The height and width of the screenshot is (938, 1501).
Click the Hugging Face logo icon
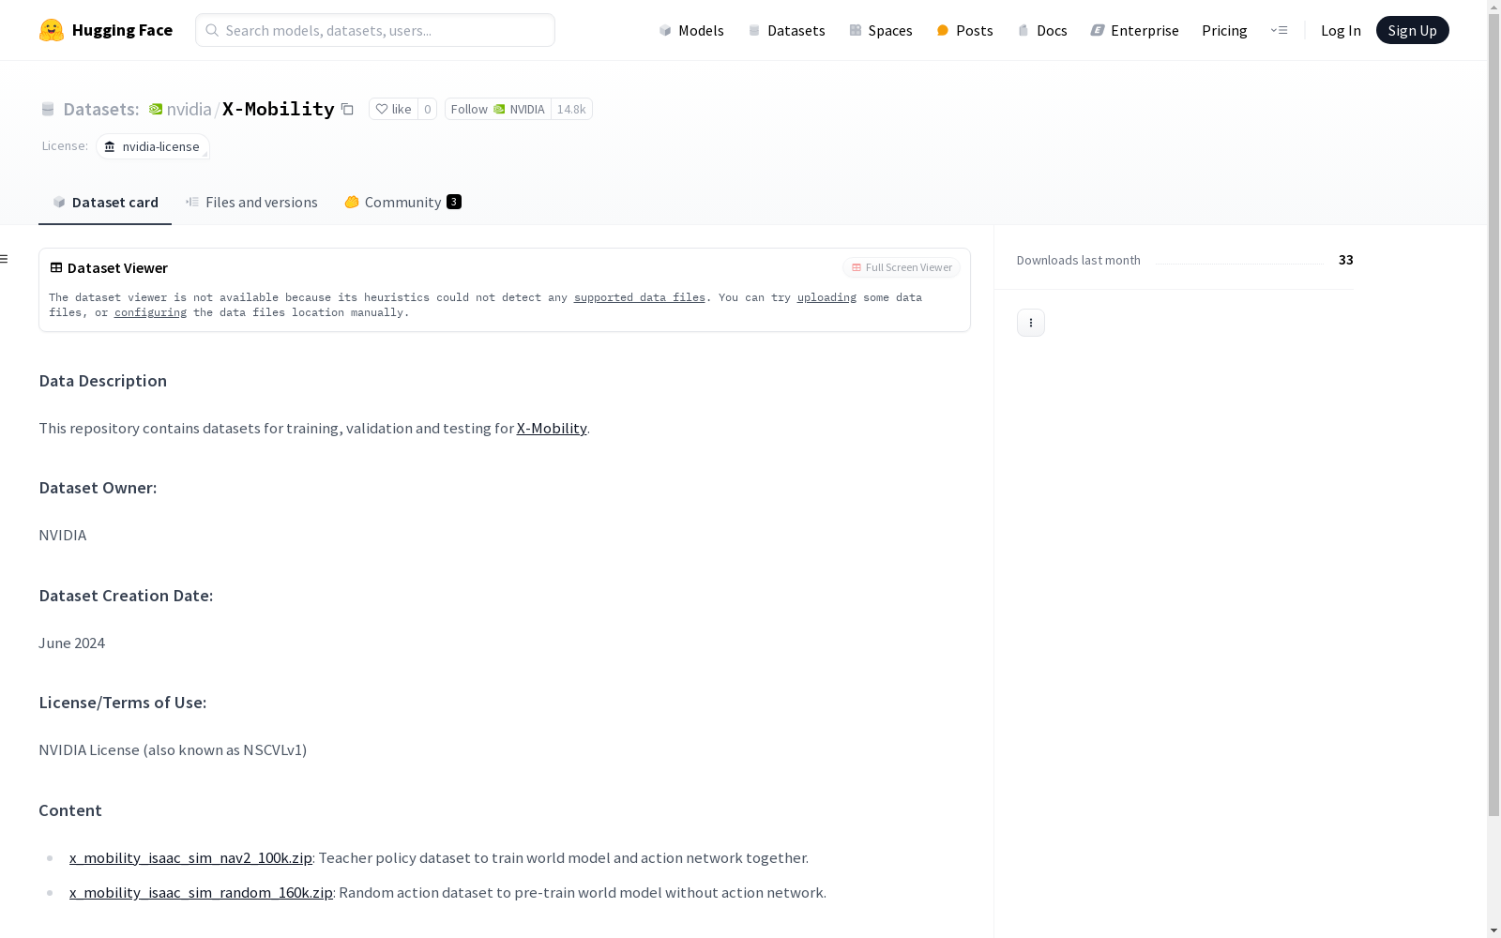point(52,30)
